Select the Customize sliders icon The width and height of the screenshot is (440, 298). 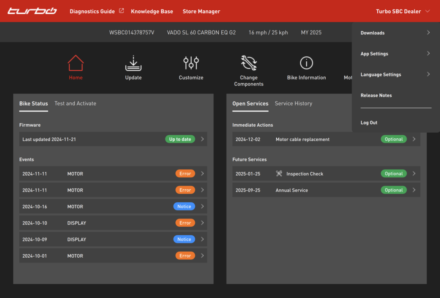191,63
